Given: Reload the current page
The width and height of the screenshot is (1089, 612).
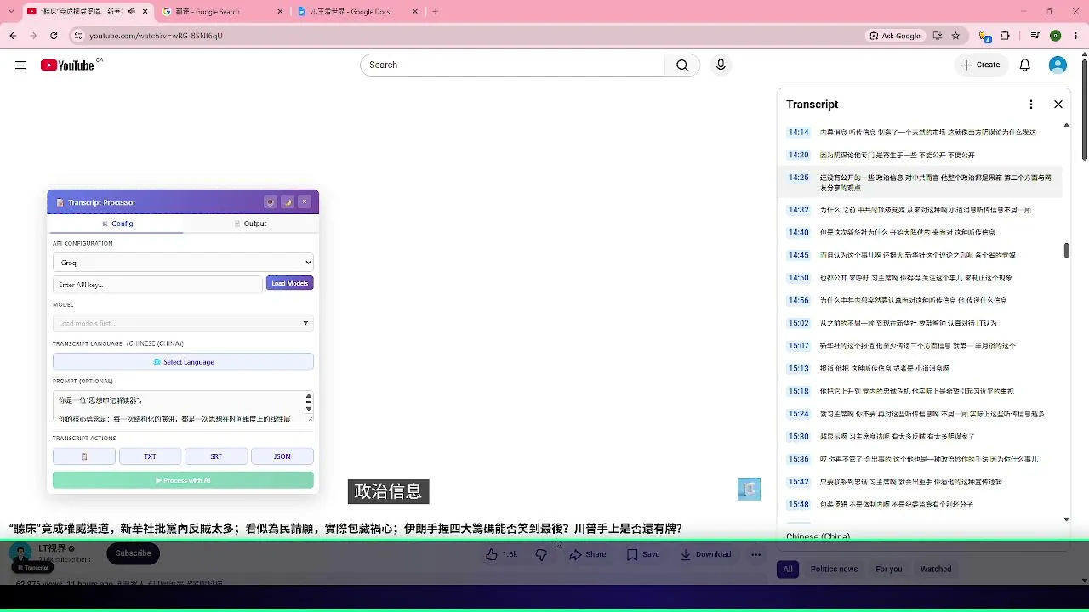Looking at the screenshot, I should (x=54, y=36).
